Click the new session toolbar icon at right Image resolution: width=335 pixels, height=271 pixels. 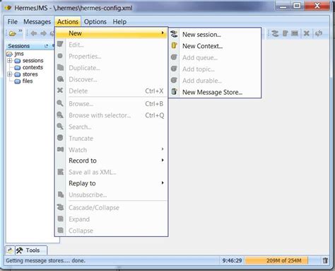pyautogui.click(x=275, y=33)
